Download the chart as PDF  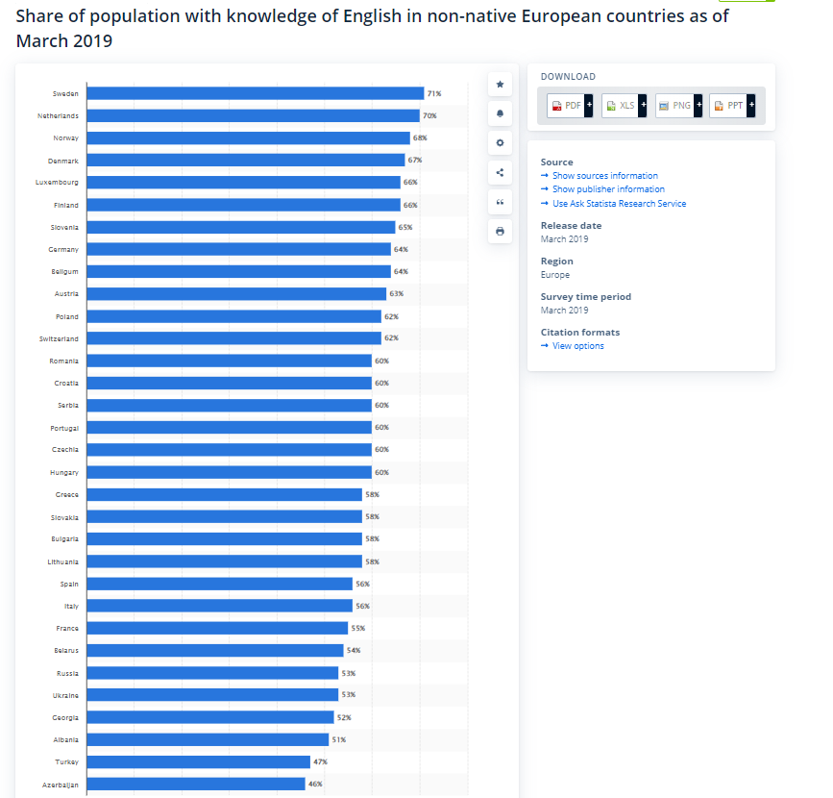[x=566, y=105]
